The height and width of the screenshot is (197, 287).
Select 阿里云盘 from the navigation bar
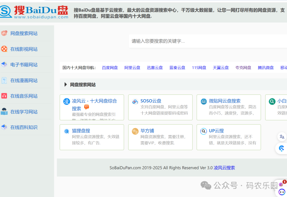132,67
